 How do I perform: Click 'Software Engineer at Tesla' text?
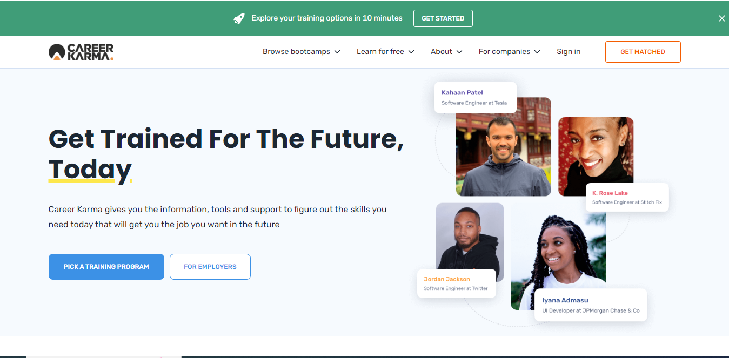coord(474,103)
